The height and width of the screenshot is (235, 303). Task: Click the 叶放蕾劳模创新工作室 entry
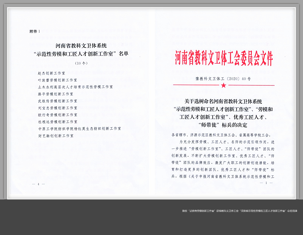pyautogui.click(x=57, y=80)
